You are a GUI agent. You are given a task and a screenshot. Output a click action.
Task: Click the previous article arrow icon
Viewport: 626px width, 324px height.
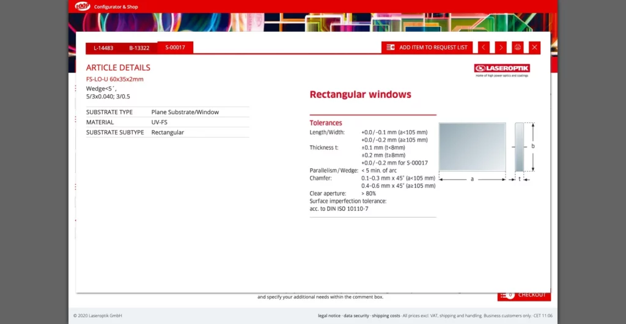coord(484,47)
